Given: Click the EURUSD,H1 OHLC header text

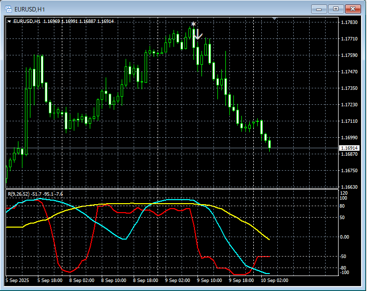Looking at the screenshot, I should 63,21.
